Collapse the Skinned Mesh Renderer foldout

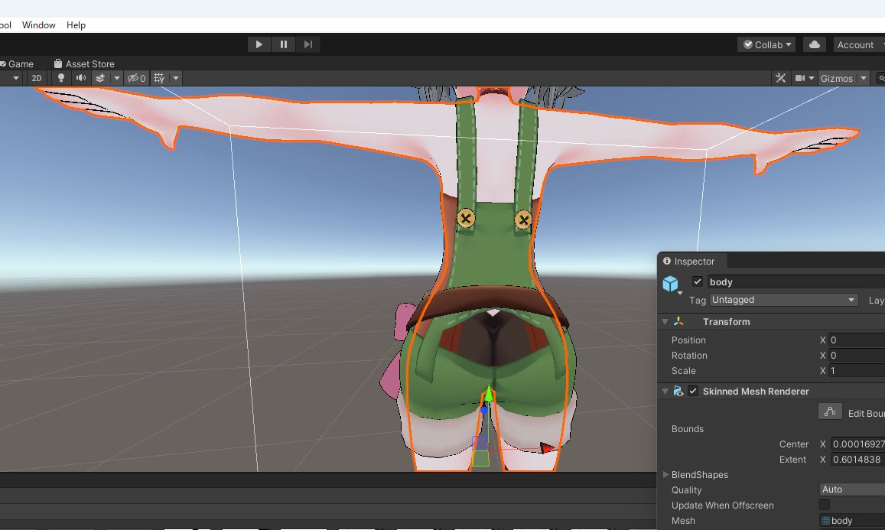coord(665,391)
